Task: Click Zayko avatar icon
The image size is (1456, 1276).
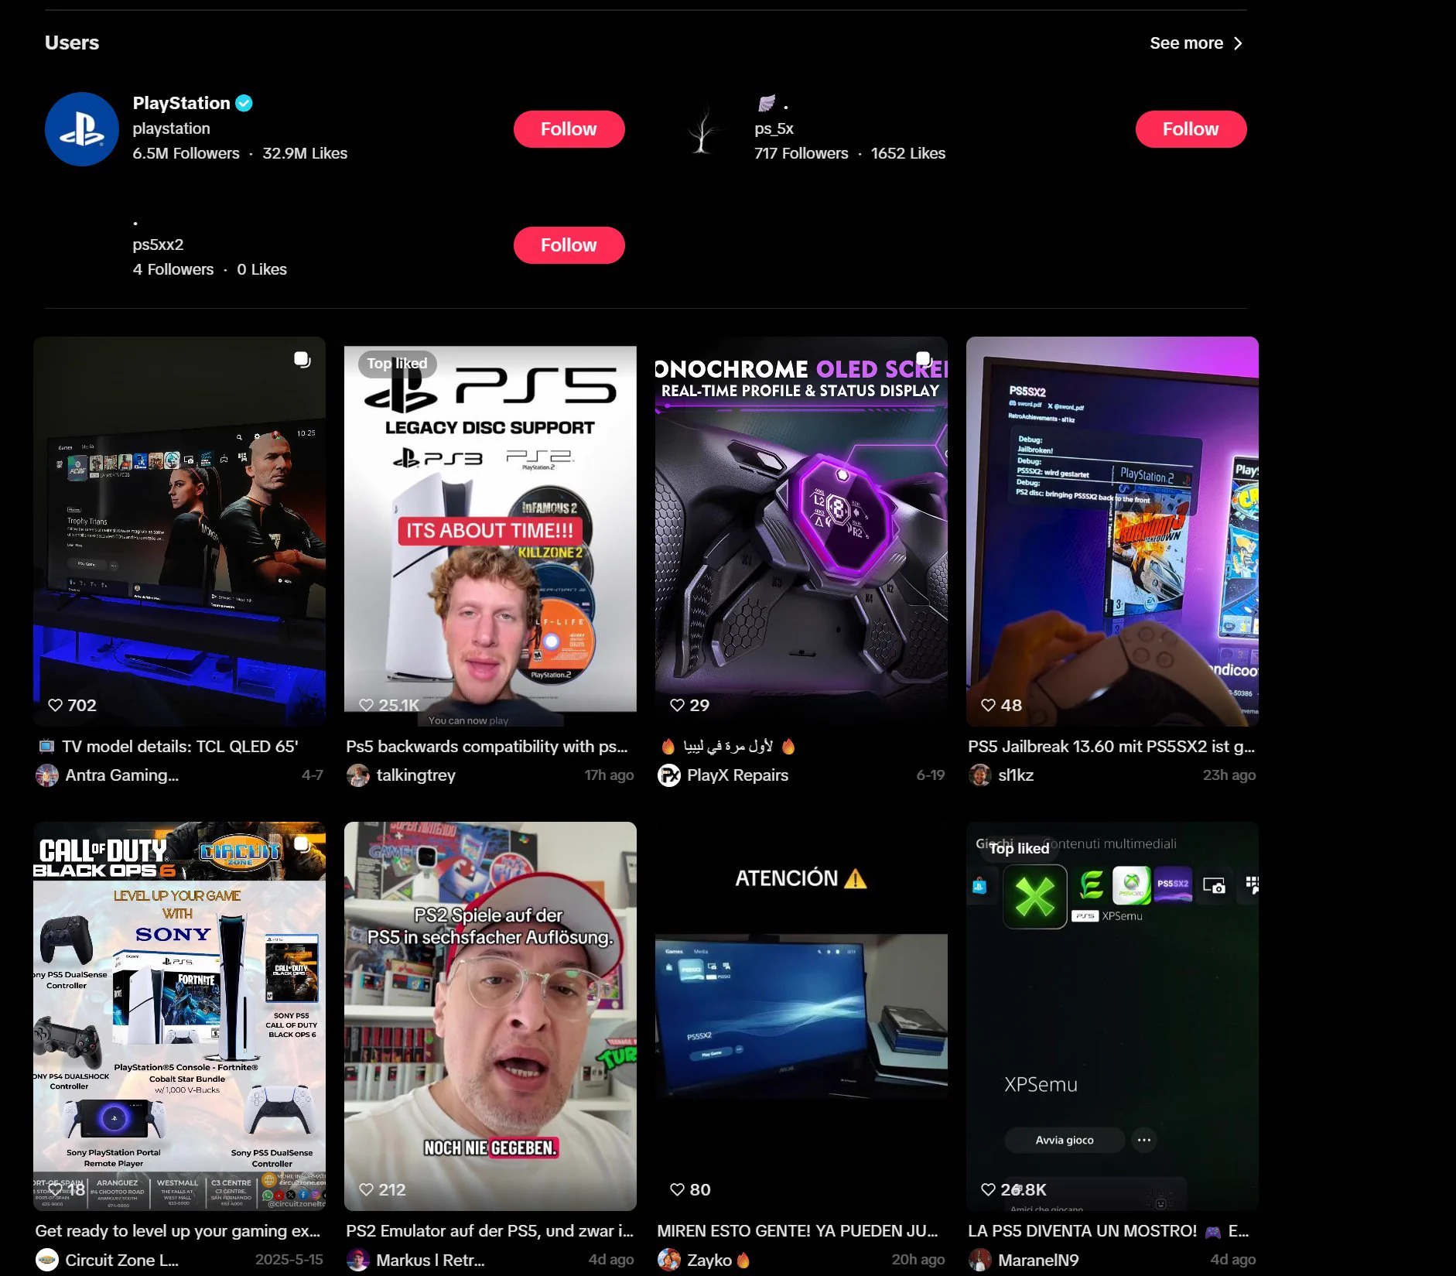Action: [669, 1260]
